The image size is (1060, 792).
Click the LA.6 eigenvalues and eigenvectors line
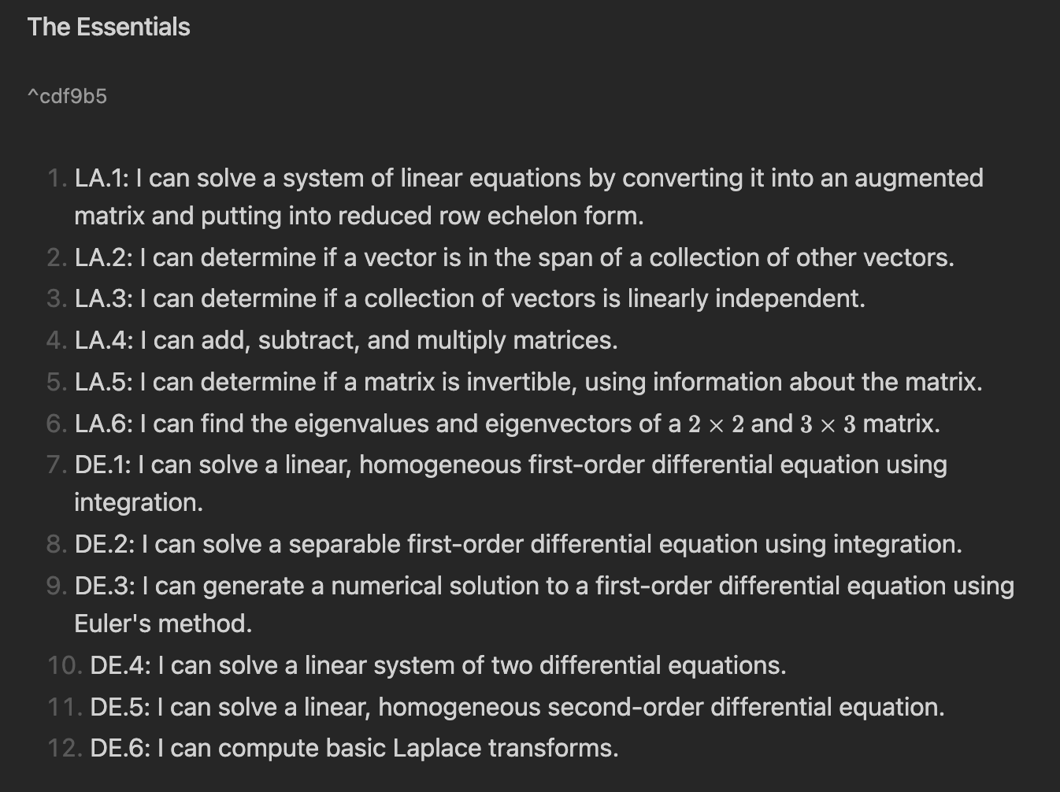click(x=507, y=424)
